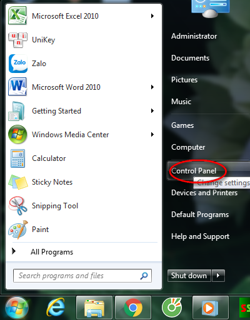Open the Microsoft Word 2010 icon
The height and width of the screenshot is (320, 250).
17,87
